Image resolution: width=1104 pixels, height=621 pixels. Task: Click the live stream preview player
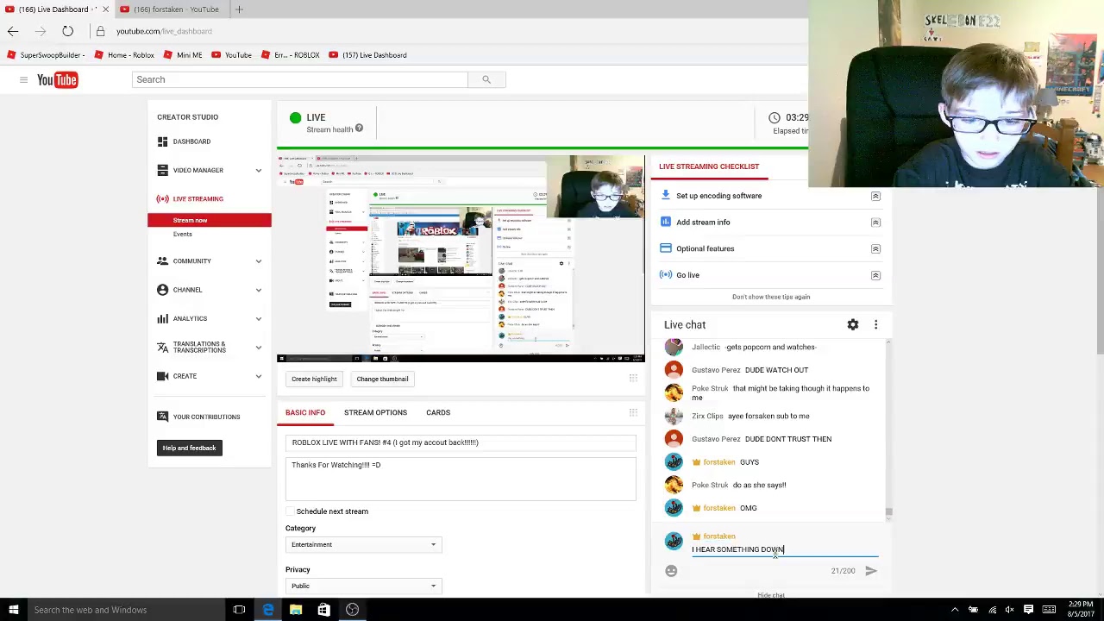461,258
